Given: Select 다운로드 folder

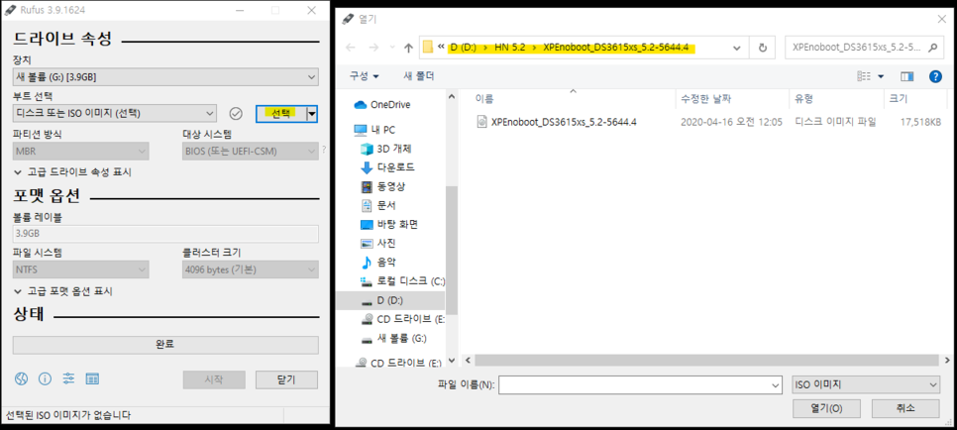Looking at the screenshot, I should 387,167.
